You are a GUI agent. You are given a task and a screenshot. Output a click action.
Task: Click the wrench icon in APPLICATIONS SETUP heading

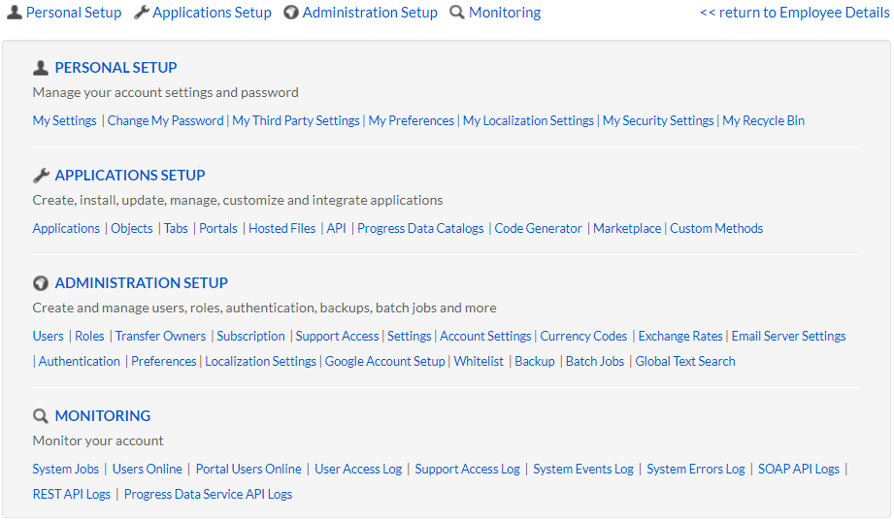pyautogui.click(x=41, y=176)
